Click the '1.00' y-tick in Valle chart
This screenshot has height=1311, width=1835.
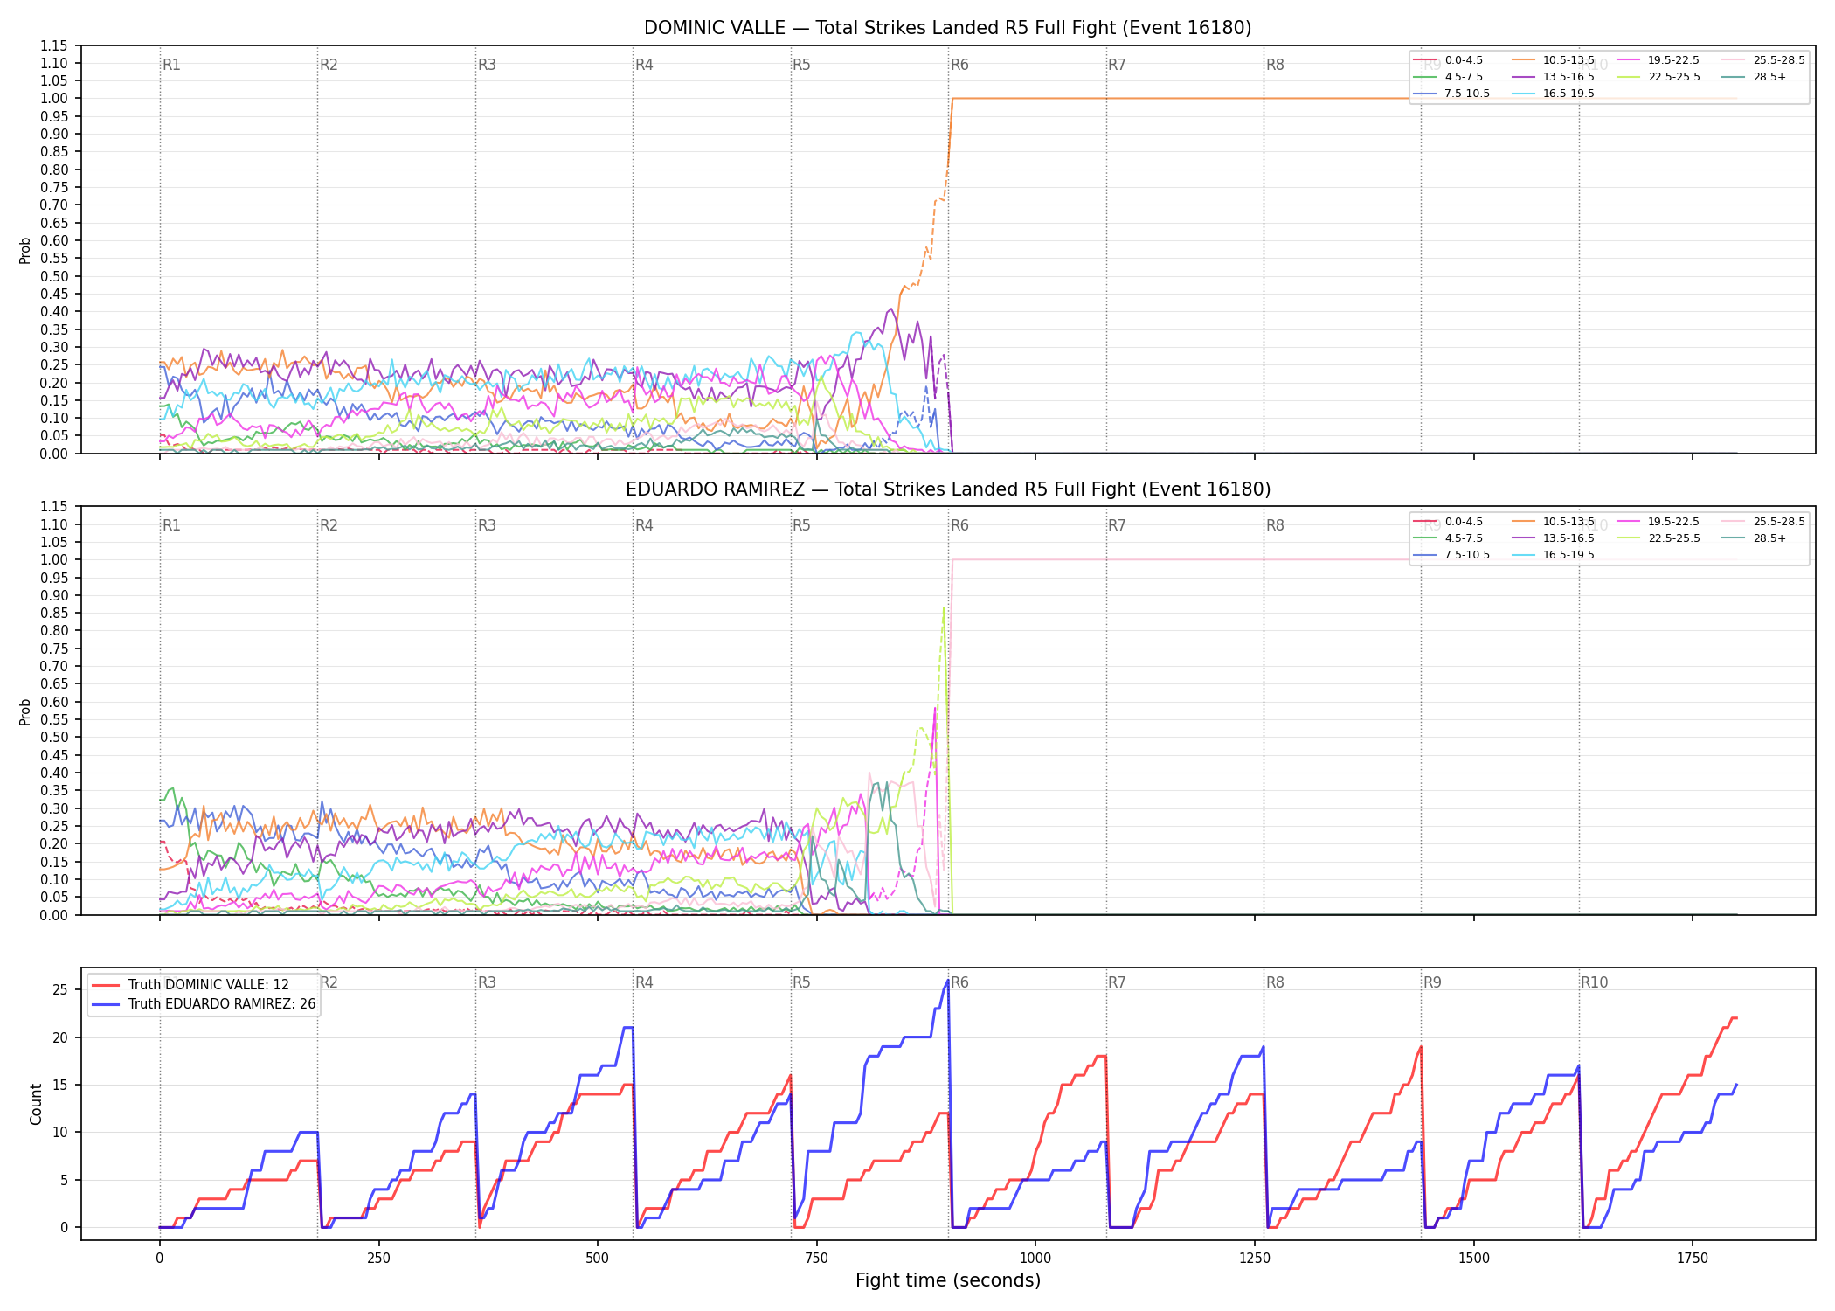click(54, 99)
